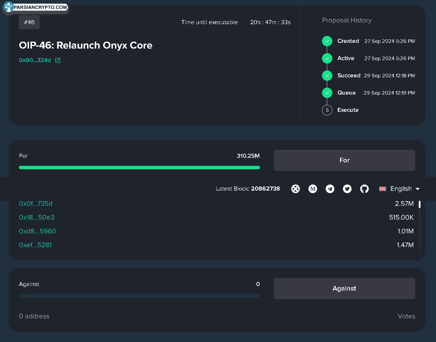This screenshot has width=436, height=342.
Task: Click the #46 proposal number badge
Action: (x=29, y=22)
